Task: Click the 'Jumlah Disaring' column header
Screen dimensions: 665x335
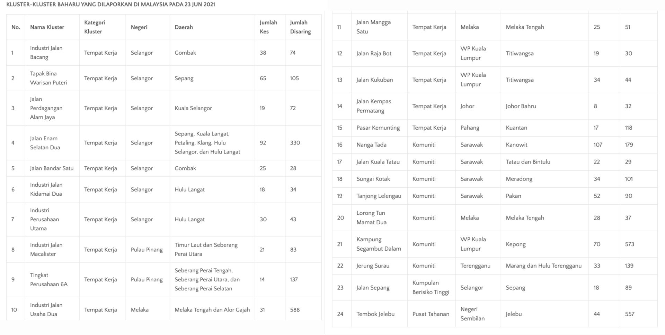Action: click(x=300, y=27)
